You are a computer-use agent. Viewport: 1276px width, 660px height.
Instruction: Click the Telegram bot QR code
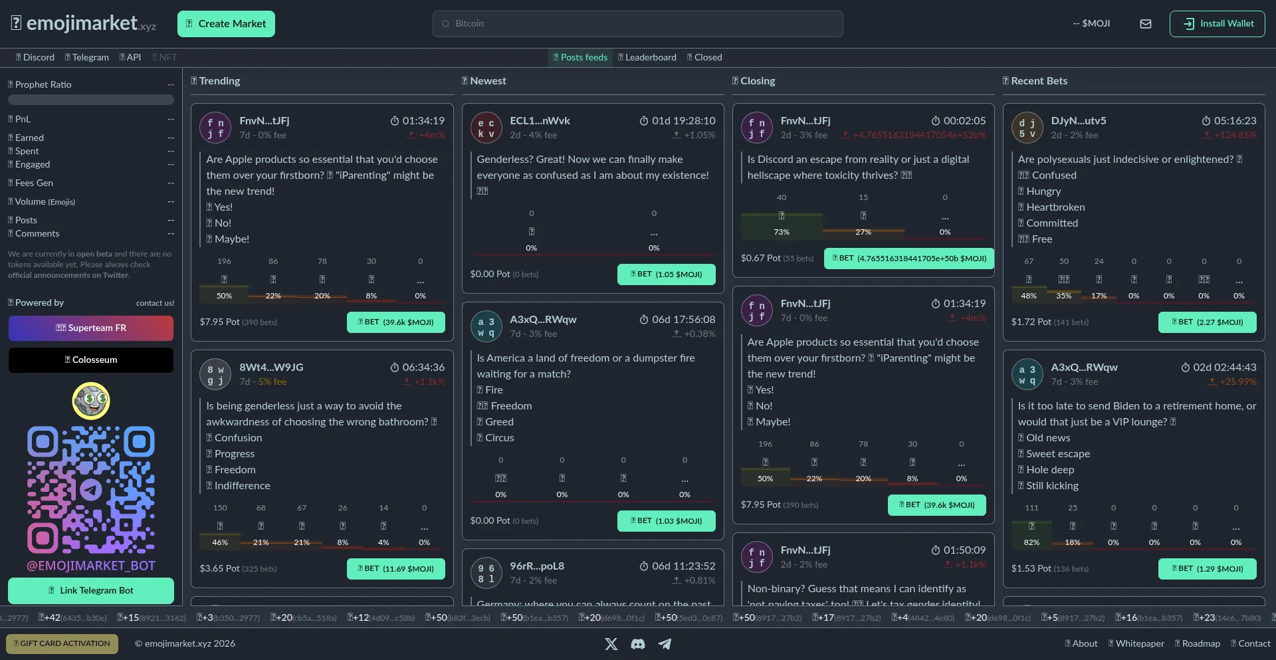click(x=91, y=490)
